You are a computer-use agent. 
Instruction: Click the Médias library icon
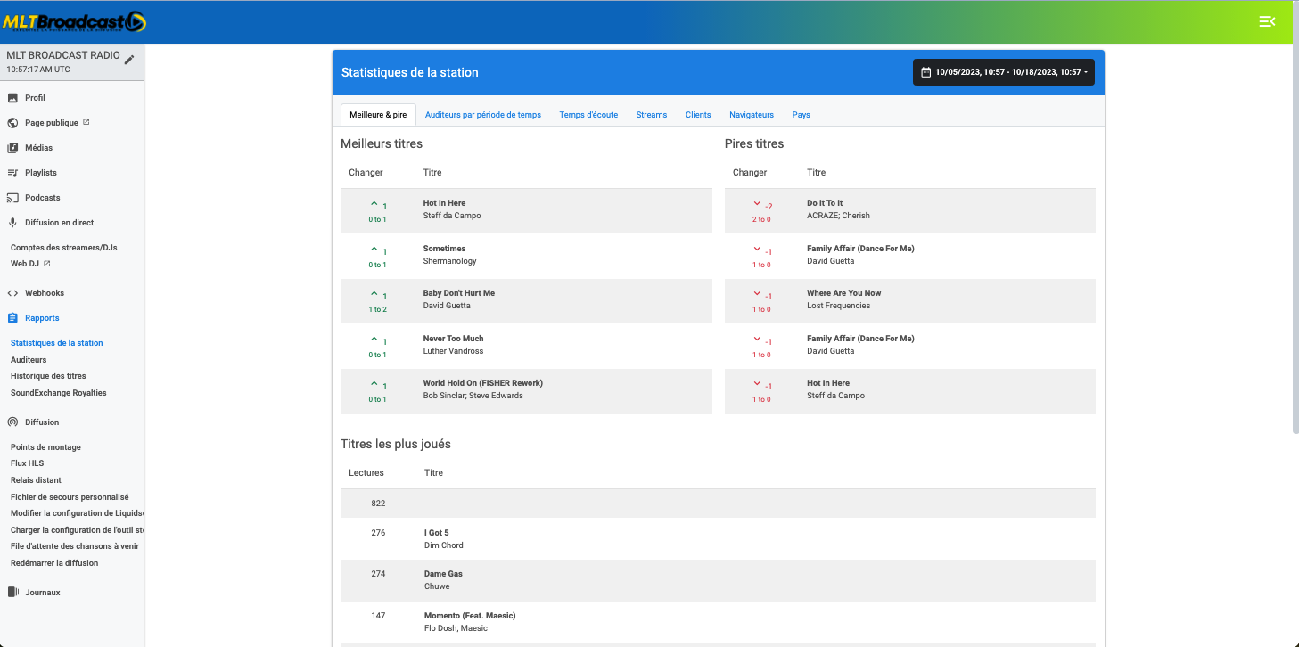12,148
